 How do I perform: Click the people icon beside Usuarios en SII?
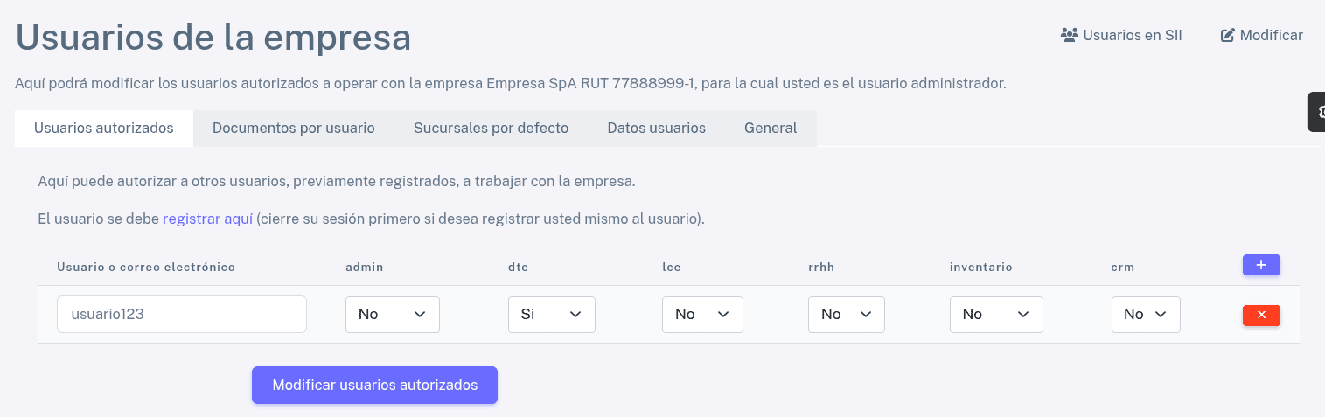pyautogui.click(x=1069, y=36)
